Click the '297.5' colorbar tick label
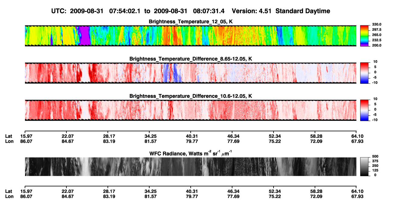The image size is (396, 203). pos(376,30)
